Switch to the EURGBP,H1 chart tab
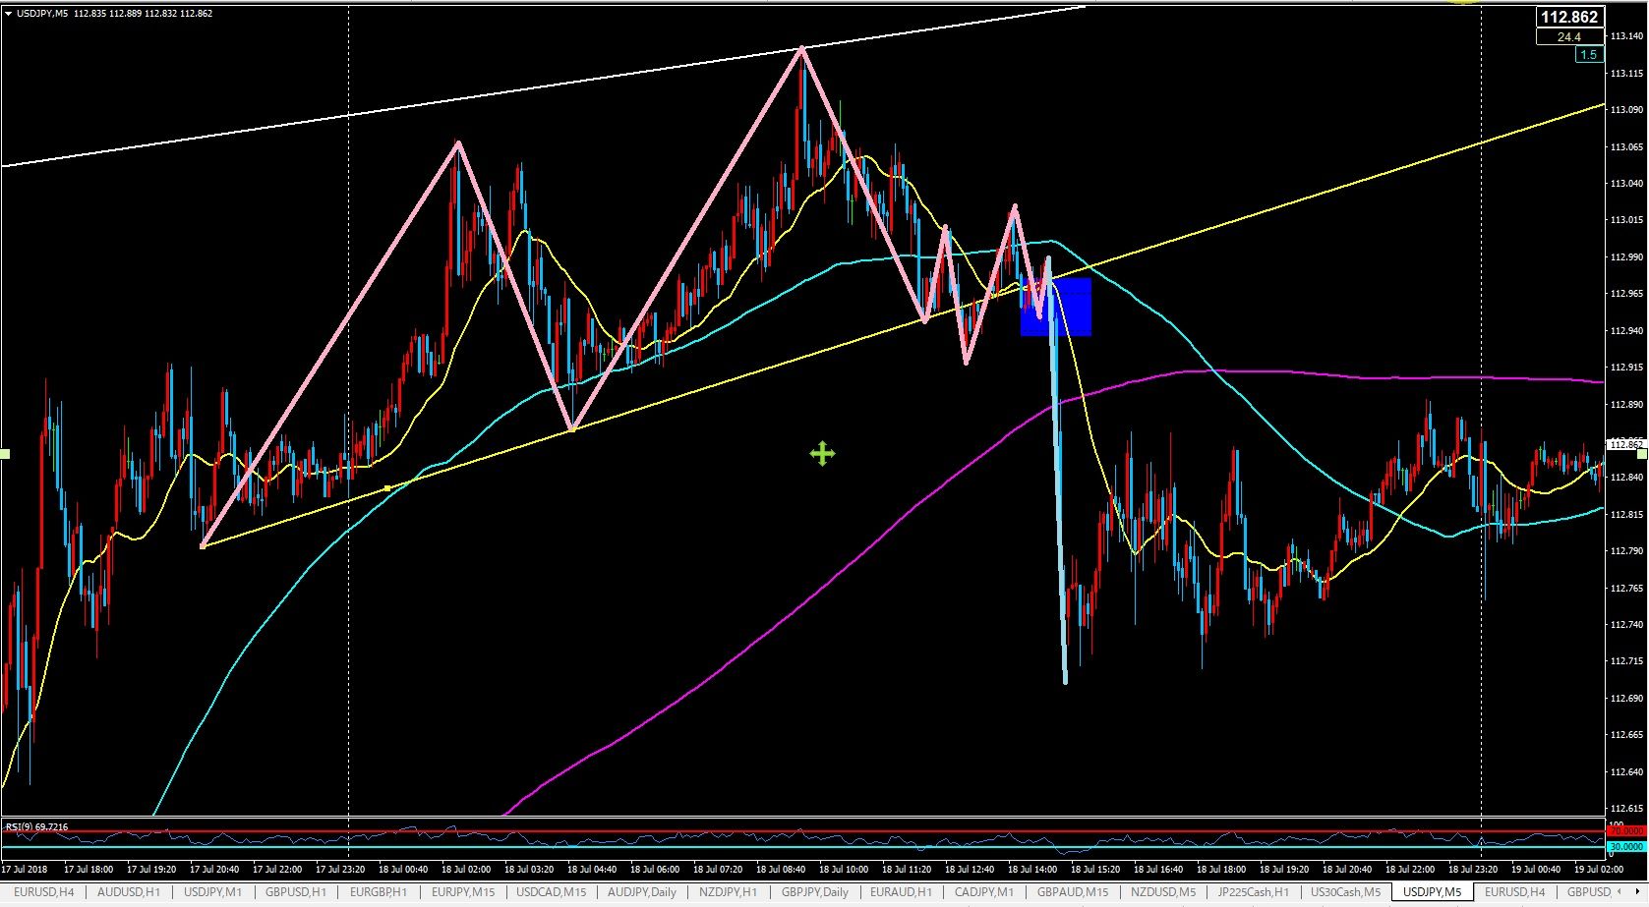 [379, 892]
